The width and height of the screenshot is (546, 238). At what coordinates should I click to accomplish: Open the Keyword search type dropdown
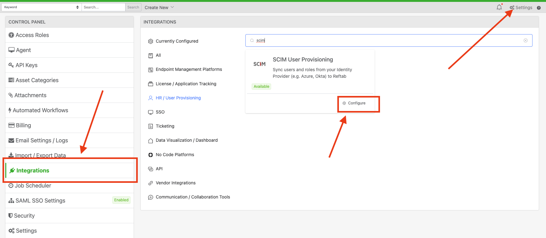click(x=41, y=7)
